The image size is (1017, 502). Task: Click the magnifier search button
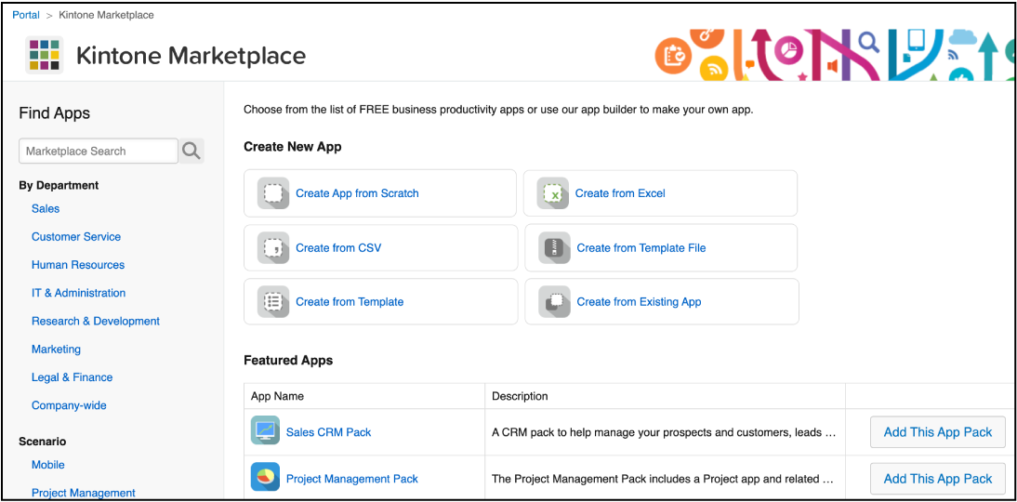pos(192,151)
